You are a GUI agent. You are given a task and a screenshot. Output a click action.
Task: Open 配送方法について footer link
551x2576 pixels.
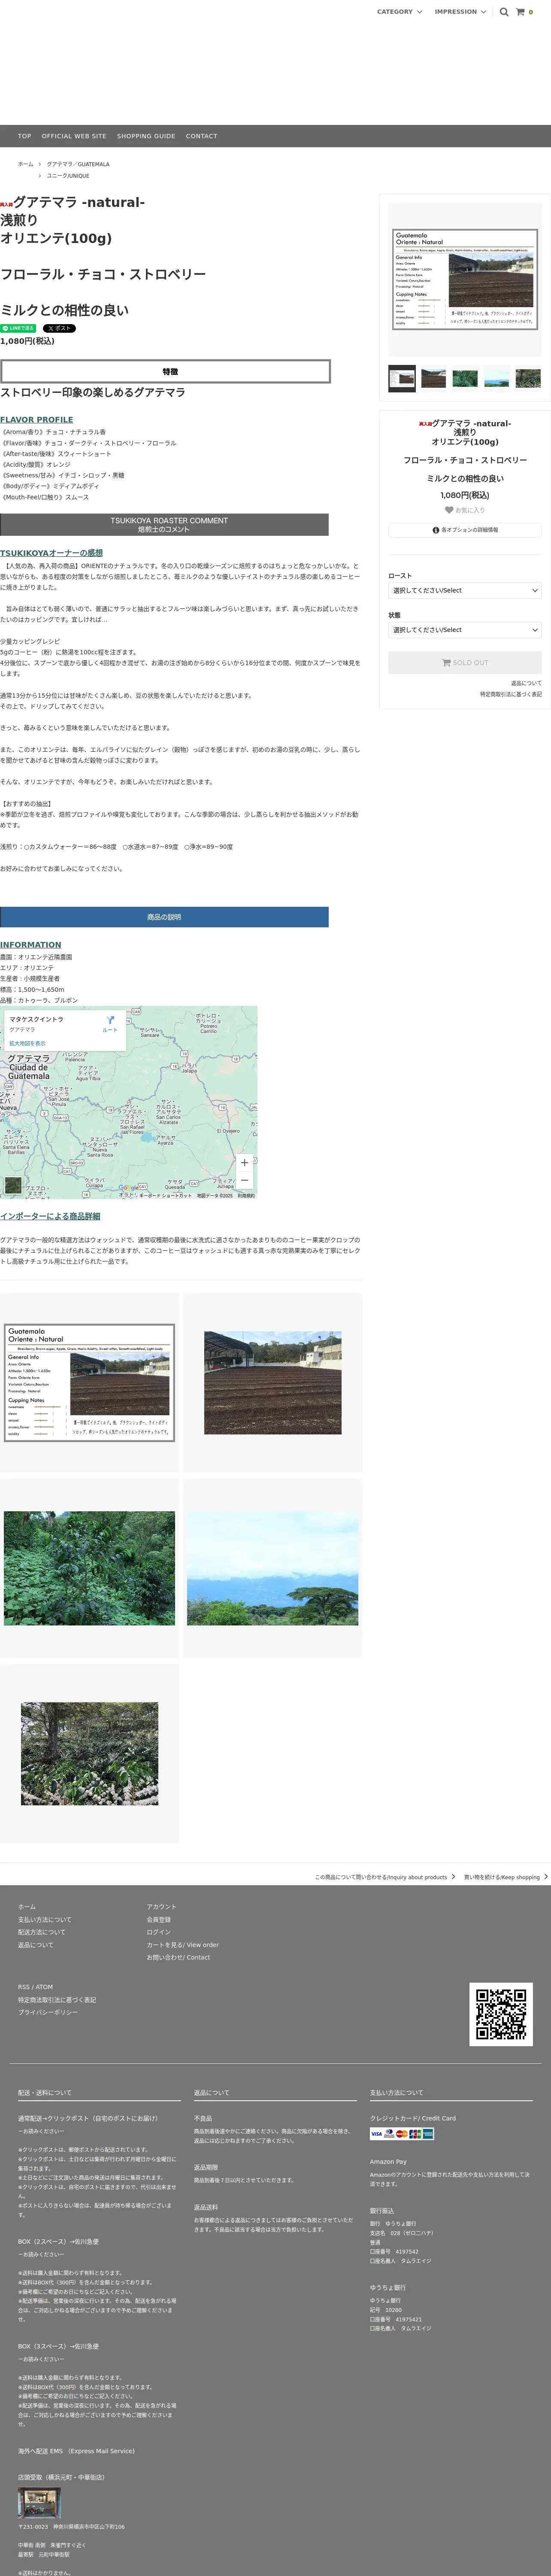tap(41, 1932)
